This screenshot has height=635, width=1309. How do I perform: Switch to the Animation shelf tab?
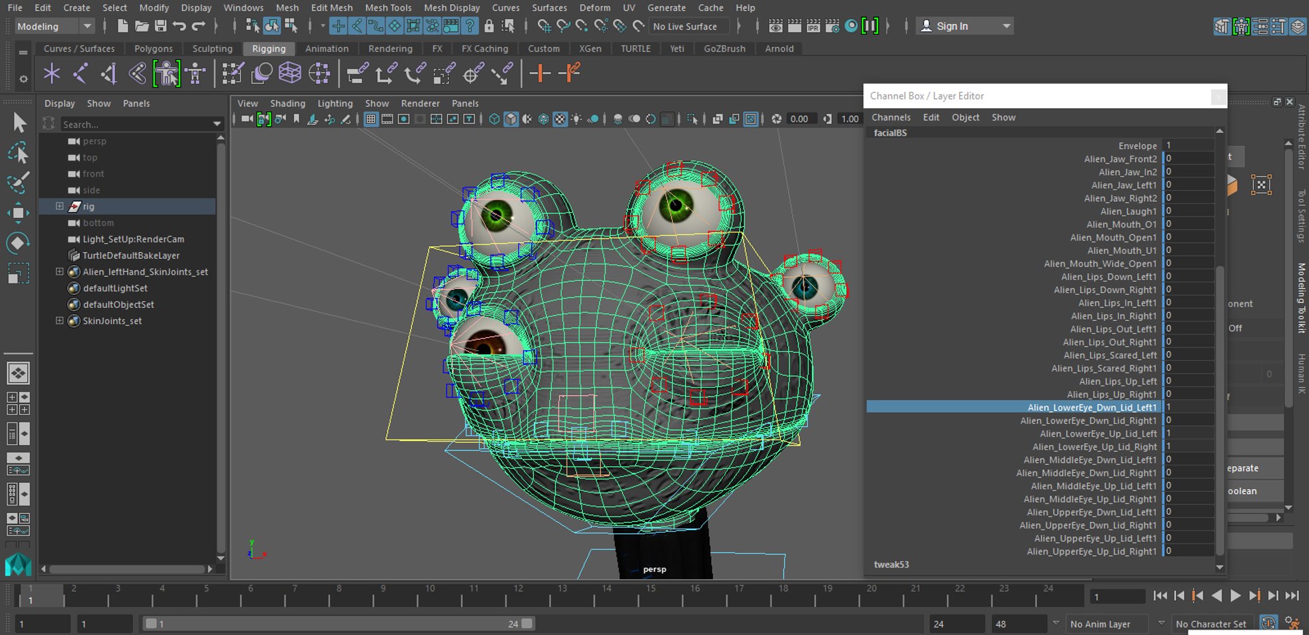[327, 48]
